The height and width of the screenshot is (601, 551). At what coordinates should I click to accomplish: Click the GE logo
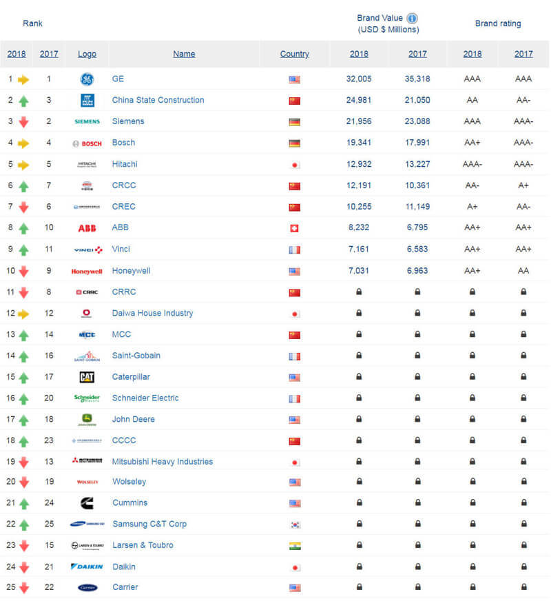coord(87,79)
